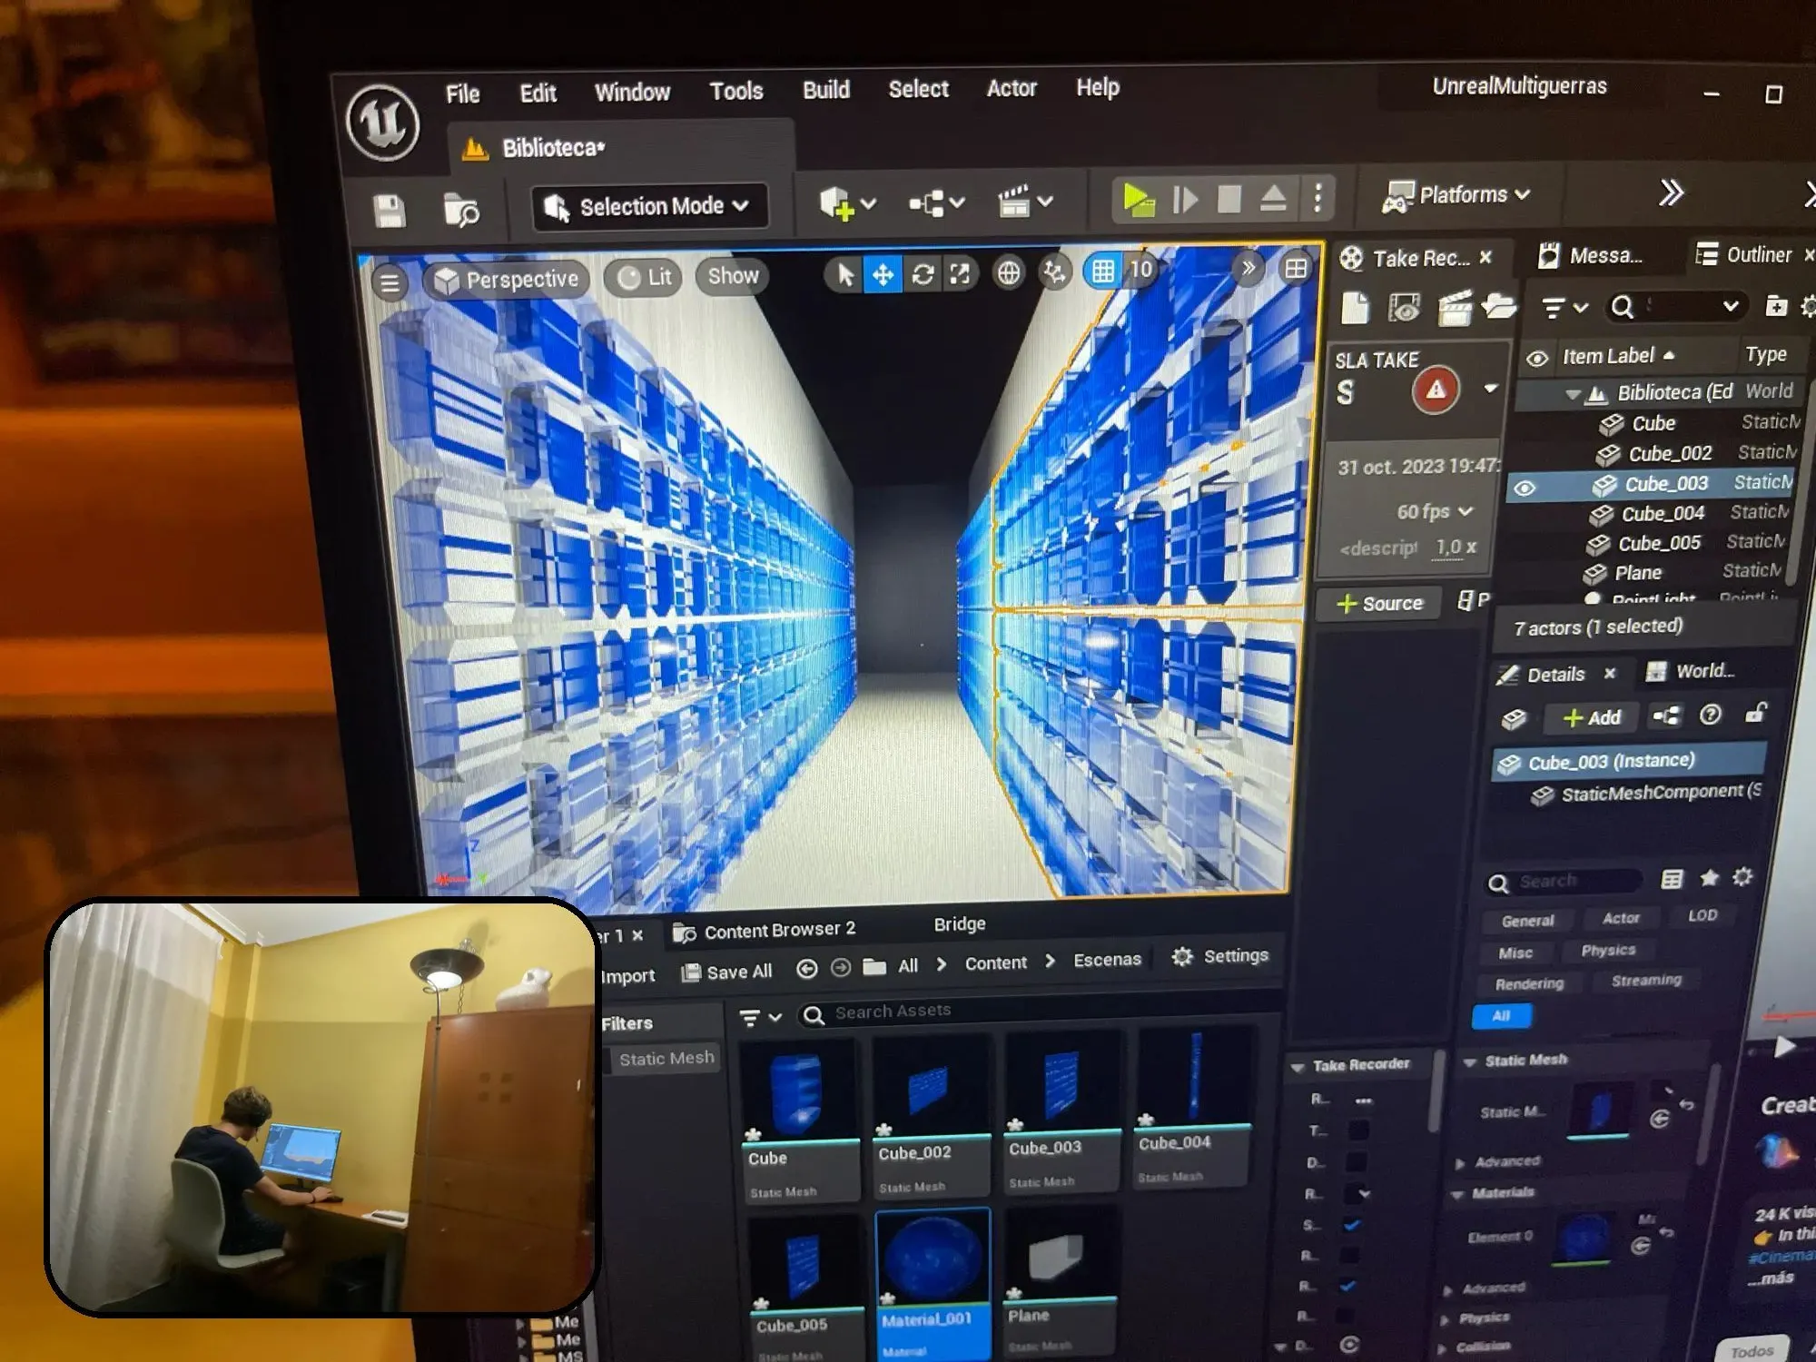Image resolution: width=1816 pixels, height=1362 pixels.
Task: Toggle grid snapping icon in viewport
Action: (x=1102, y=271)
